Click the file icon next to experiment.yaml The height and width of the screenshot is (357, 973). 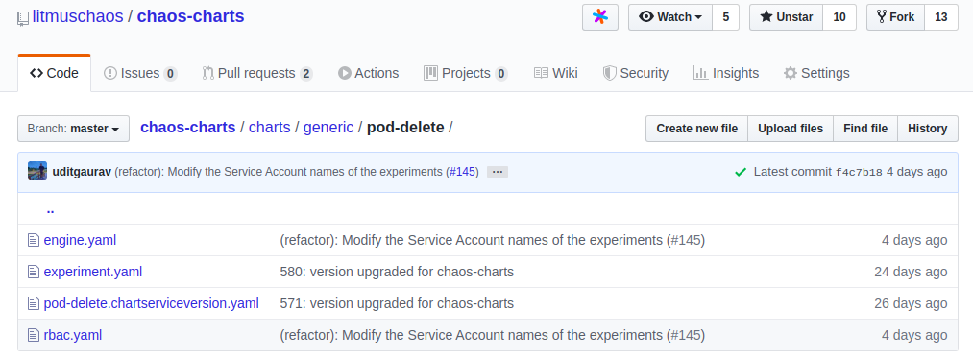pyautogui.click(x=34, y=272)
